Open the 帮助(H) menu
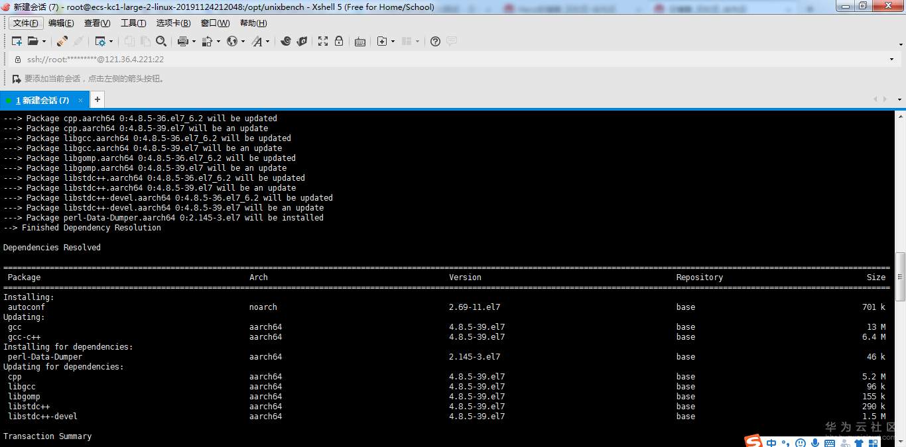Image resolution: width=906 pixels, height=447 pixels. [x=253, y=23]
